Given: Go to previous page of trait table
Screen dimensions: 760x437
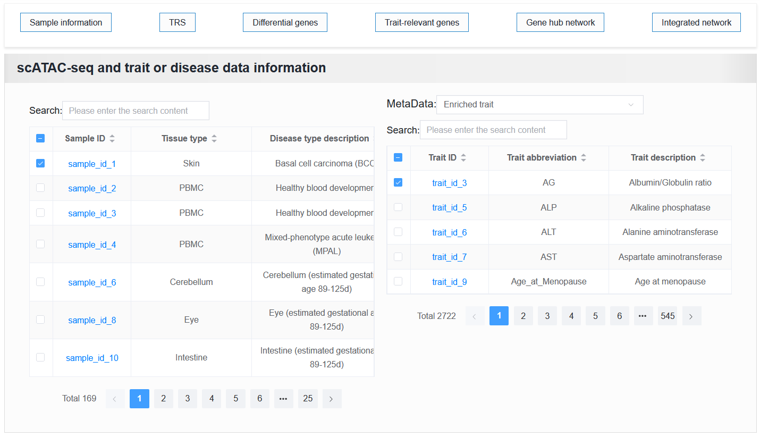Looking at the screenshot, I should pyautogui.click(x=475, y=316).
